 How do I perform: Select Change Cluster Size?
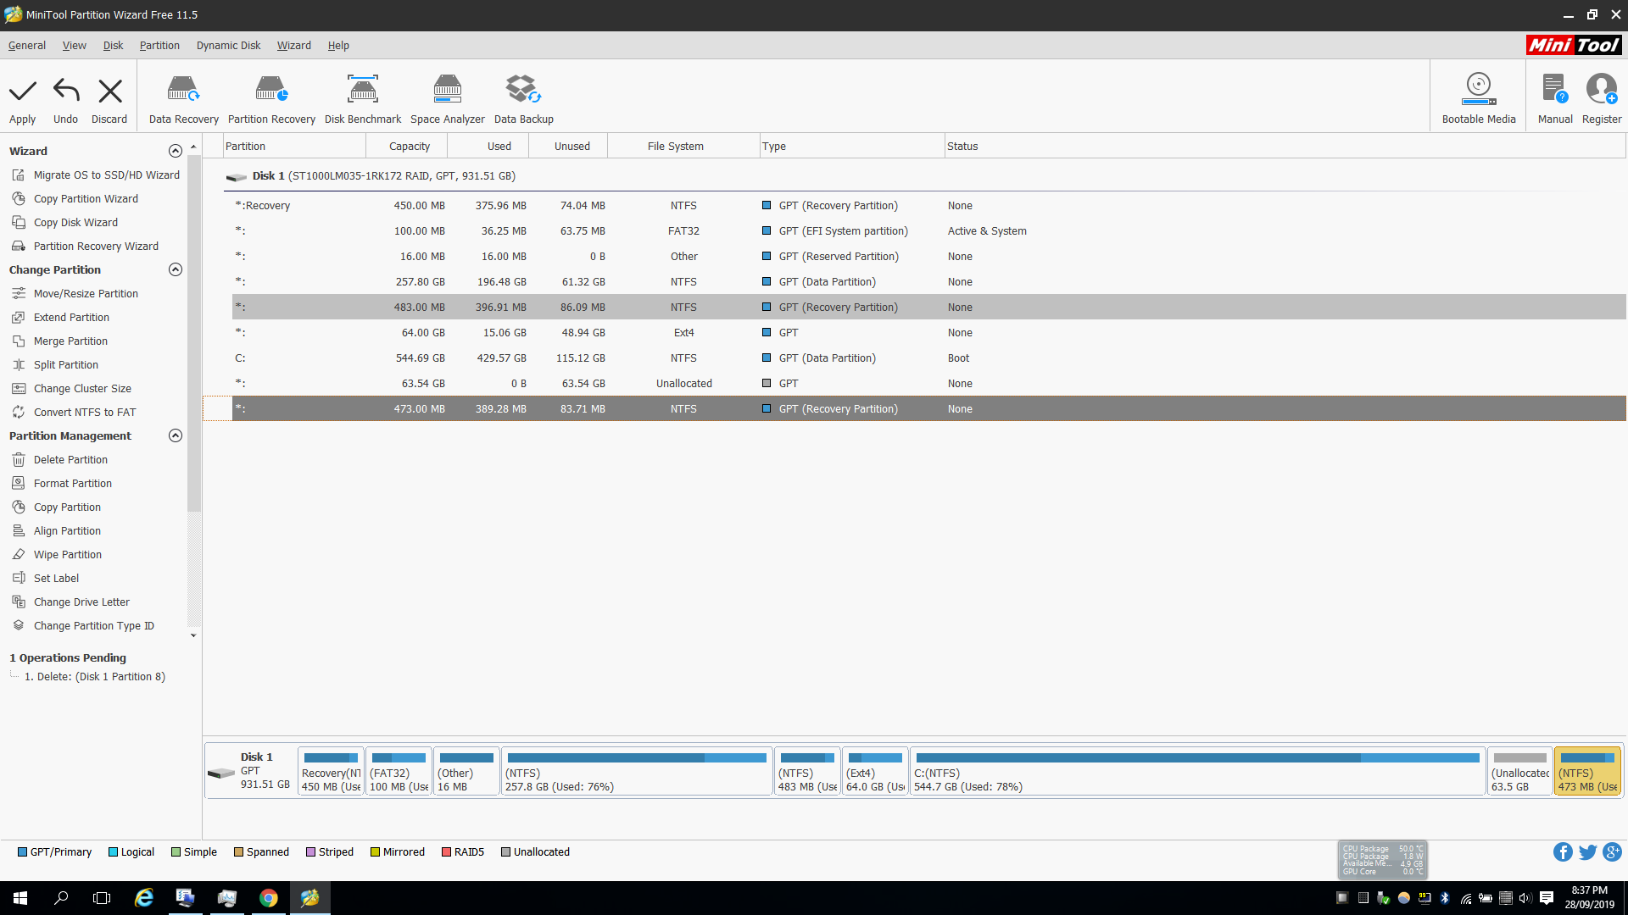(73, 389)
